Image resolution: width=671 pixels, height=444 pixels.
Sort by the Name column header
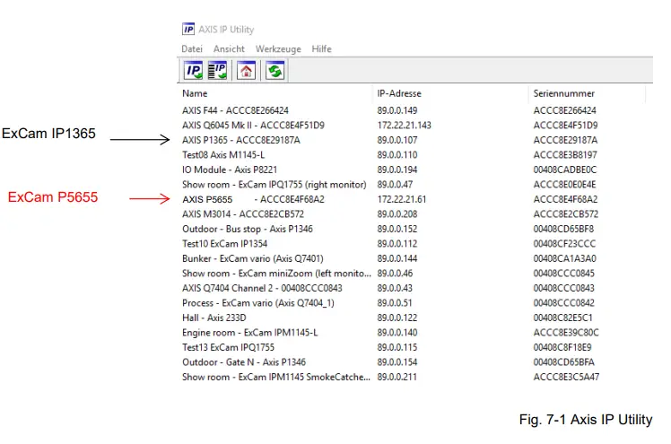point(195,93)
